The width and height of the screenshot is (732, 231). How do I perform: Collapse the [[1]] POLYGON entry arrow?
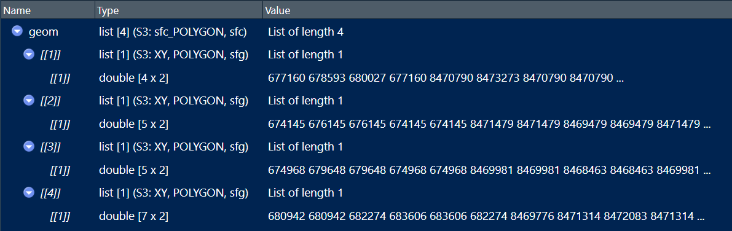(x=29, y=55)
